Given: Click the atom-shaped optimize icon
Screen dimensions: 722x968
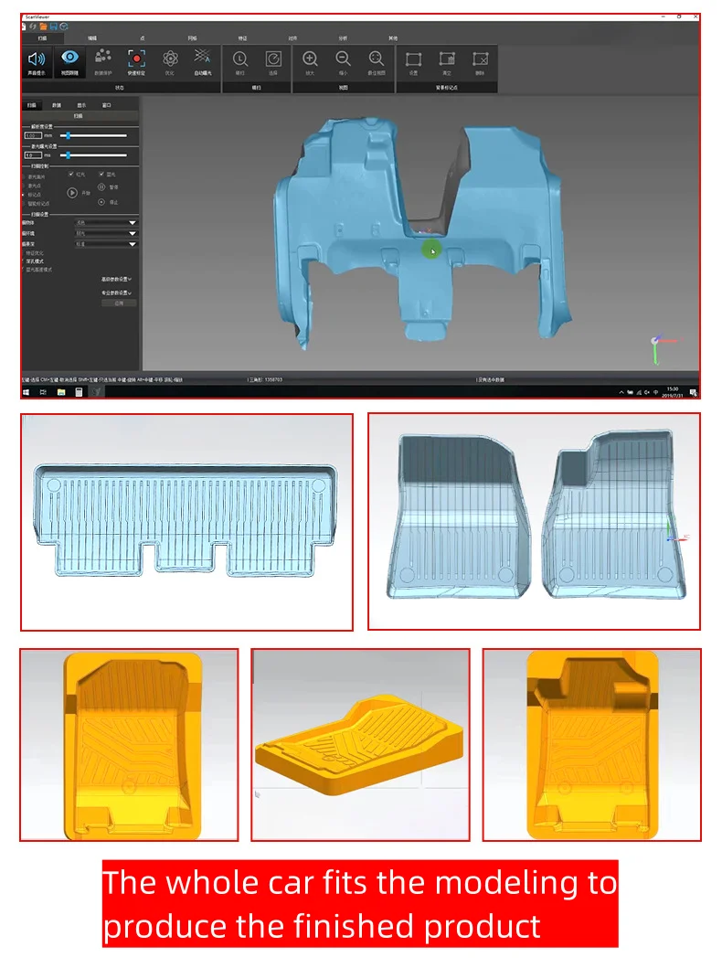Looking at the screenshot, I should pyautogui.click(x=170, y=59).
